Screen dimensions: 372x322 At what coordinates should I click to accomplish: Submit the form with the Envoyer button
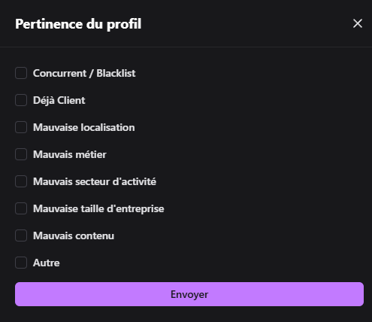(189, 294)
